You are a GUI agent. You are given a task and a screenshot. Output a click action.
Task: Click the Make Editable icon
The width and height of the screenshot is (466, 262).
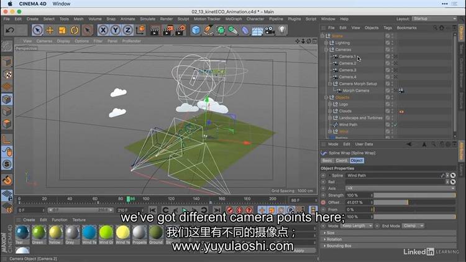point(7,47)
